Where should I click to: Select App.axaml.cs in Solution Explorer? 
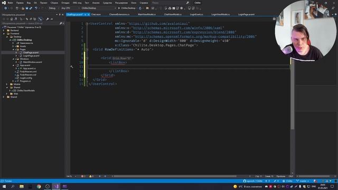point(30,69)
